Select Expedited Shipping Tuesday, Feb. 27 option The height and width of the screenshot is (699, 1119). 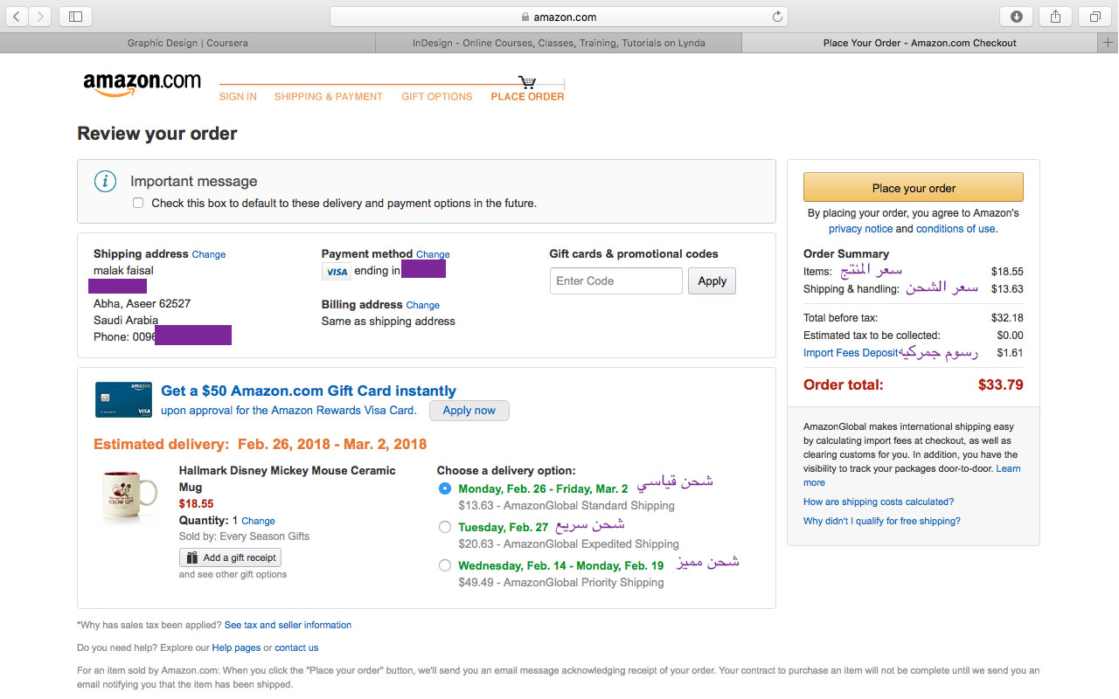445,527
